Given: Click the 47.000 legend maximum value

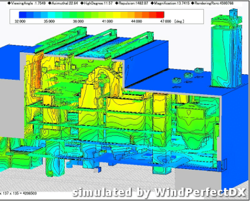Looking at the screenshot, I should [166, 21].
